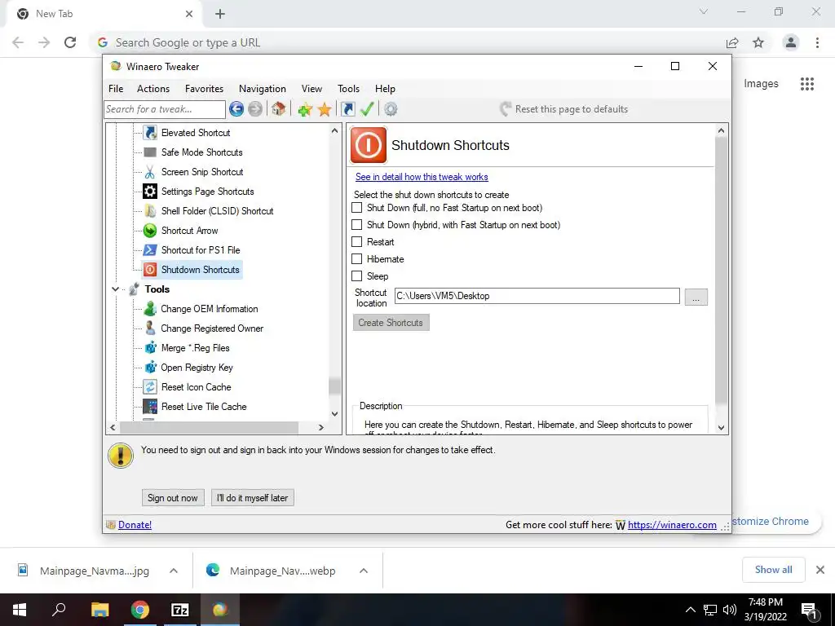Show hidden system tray icons chevron
The height and width of the screenshot is (626, 835).
[690, 610]
